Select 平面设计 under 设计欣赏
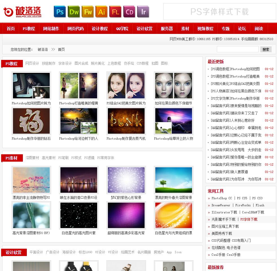Viewport: 277px width, 271px height. point(36,252)
